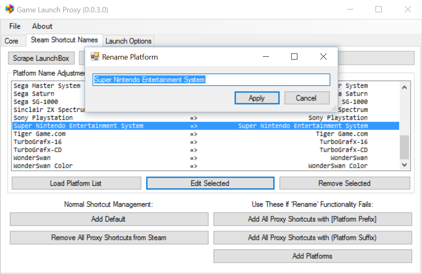Select WonderSwan Color row

click(x=206, y=166)
